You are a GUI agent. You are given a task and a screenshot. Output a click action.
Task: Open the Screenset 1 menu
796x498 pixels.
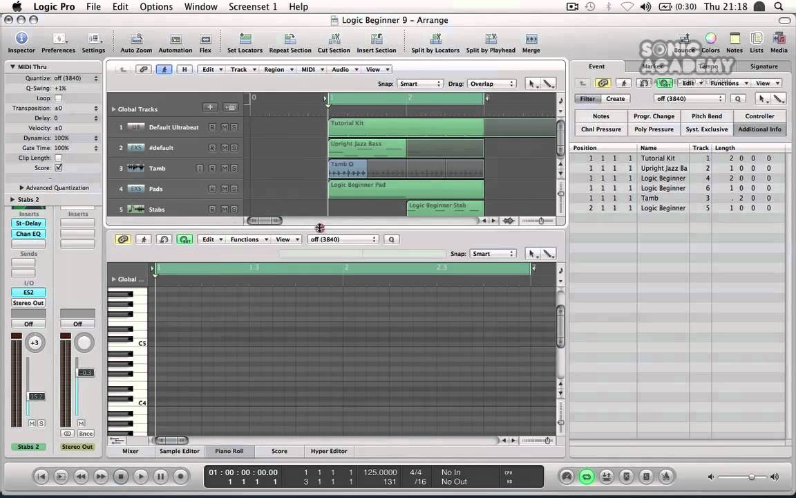[253, 7]
